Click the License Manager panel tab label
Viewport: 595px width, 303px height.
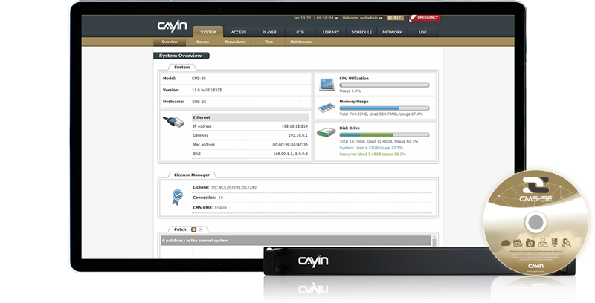[192, 175]
